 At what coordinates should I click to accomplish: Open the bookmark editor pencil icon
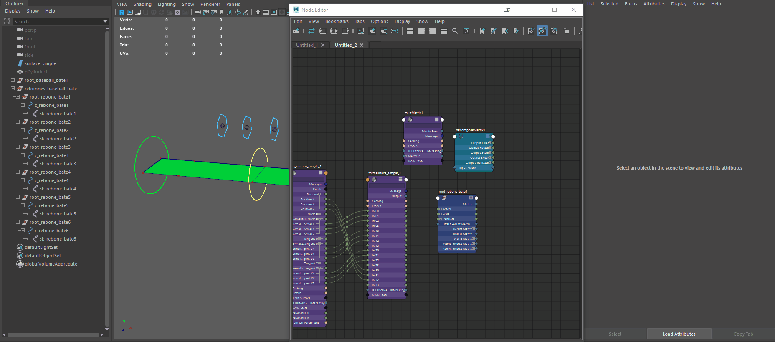click(494, 31)
